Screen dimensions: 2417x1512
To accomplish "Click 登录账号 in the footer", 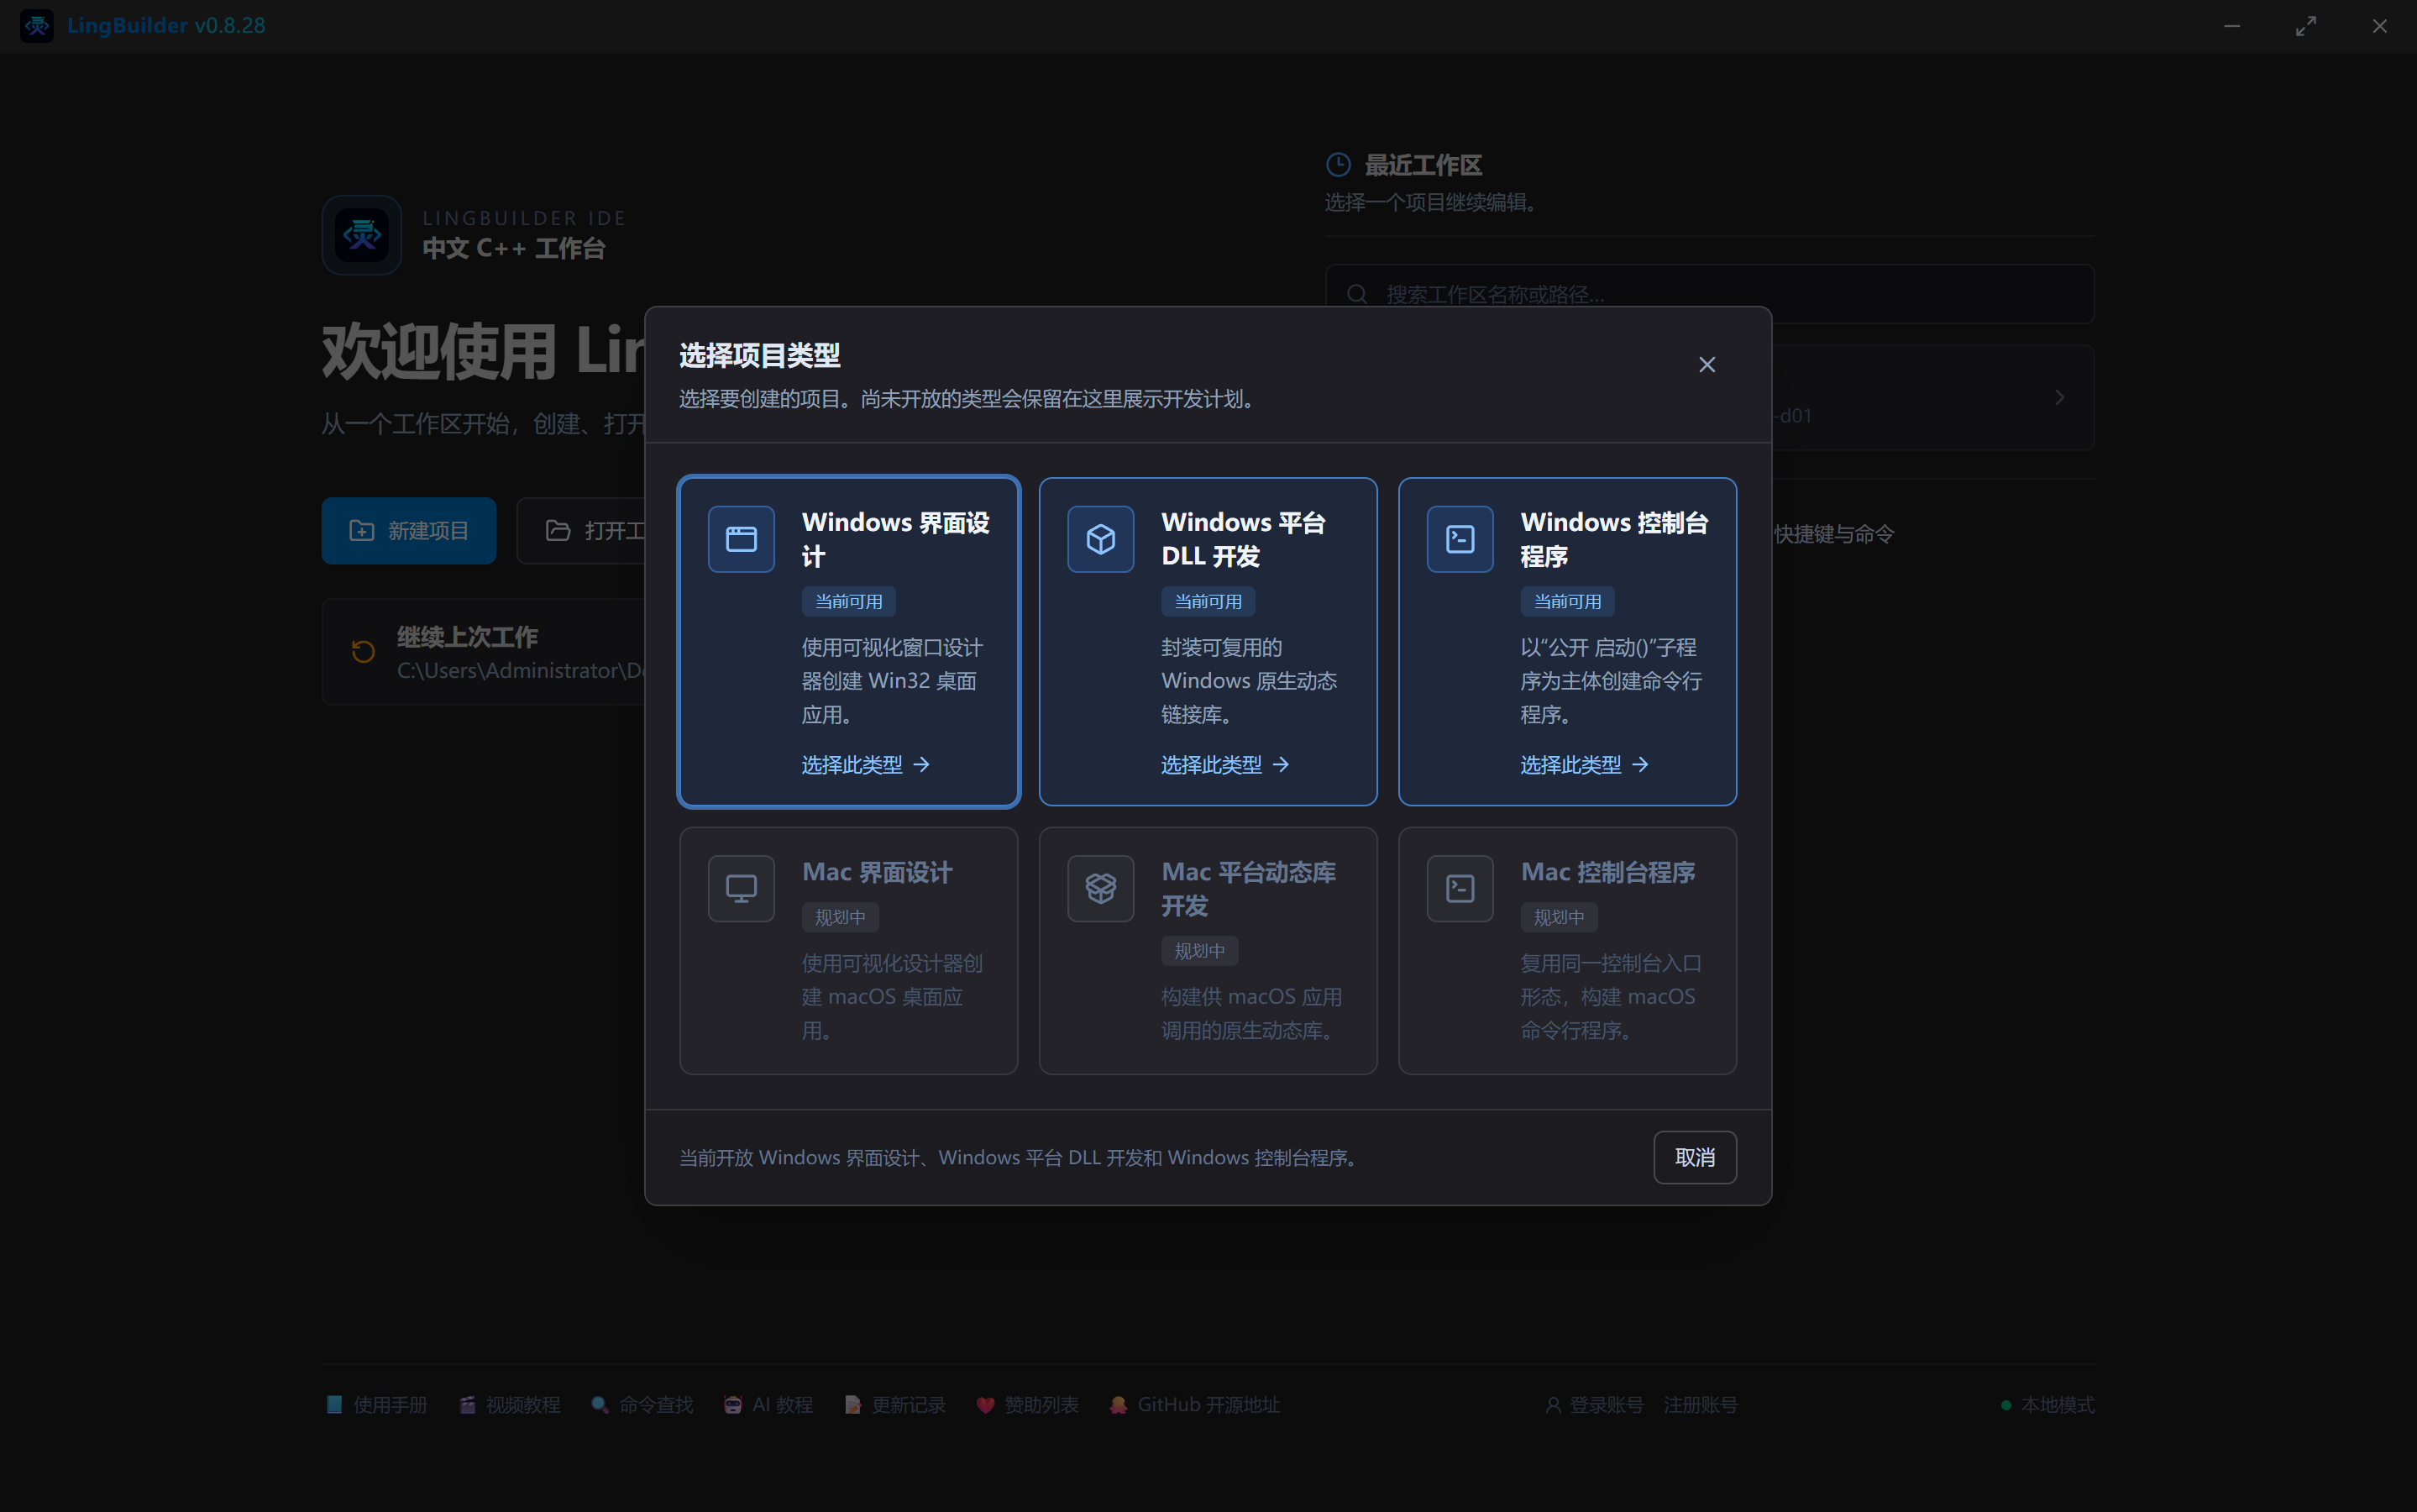I will tap(1594, 1404).
